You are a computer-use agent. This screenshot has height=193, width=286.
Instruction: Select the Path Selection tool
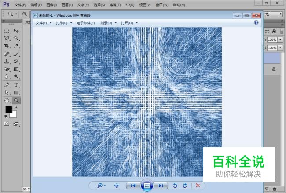7,93
